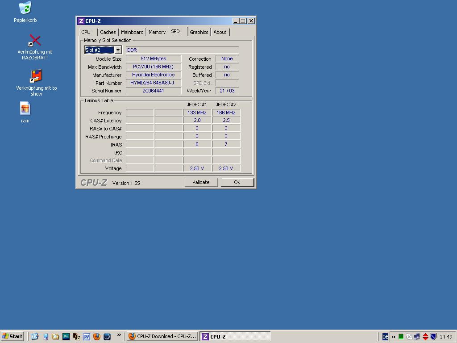457x343 pixels.
Task: Switch to the About tab
Action: coord(220,32)
